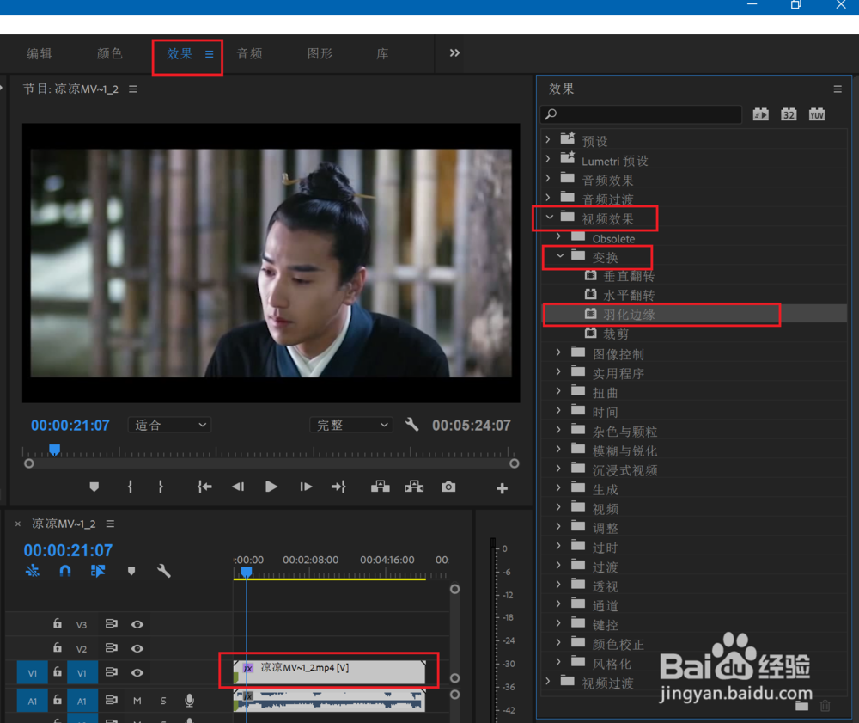The width and height of the screenshot is (859, 723).
Task: Expand the 图像控制 folder
Action: [x=558, y=352]
